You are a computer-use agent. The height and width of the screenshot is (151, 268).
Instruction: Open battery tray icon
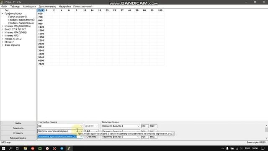coord(232,148)
